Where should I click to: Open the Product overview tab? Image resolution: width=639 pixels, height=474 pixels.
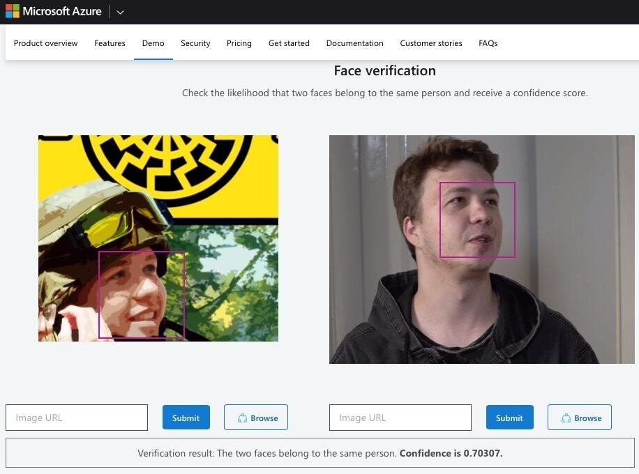click(x=45, y=43)
